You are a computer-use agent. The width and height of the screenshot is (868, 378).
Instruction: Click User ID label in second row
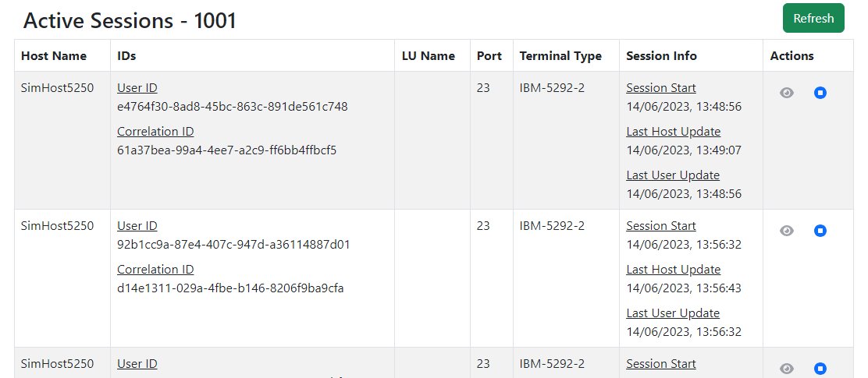click(137, 226)
